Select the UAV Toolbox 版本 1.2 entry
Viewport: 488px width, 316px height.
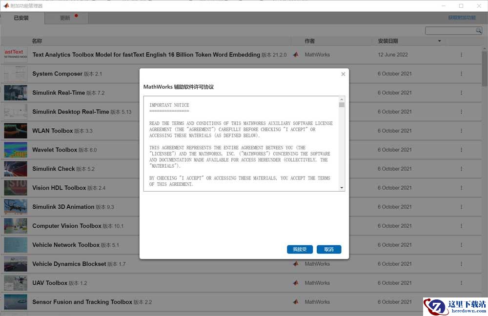pyautogui.click(x=60, y=283)
